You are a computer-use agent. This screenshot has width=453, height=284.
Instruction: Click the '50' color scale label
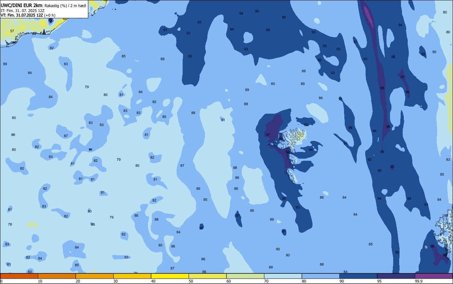click(191, 281)
